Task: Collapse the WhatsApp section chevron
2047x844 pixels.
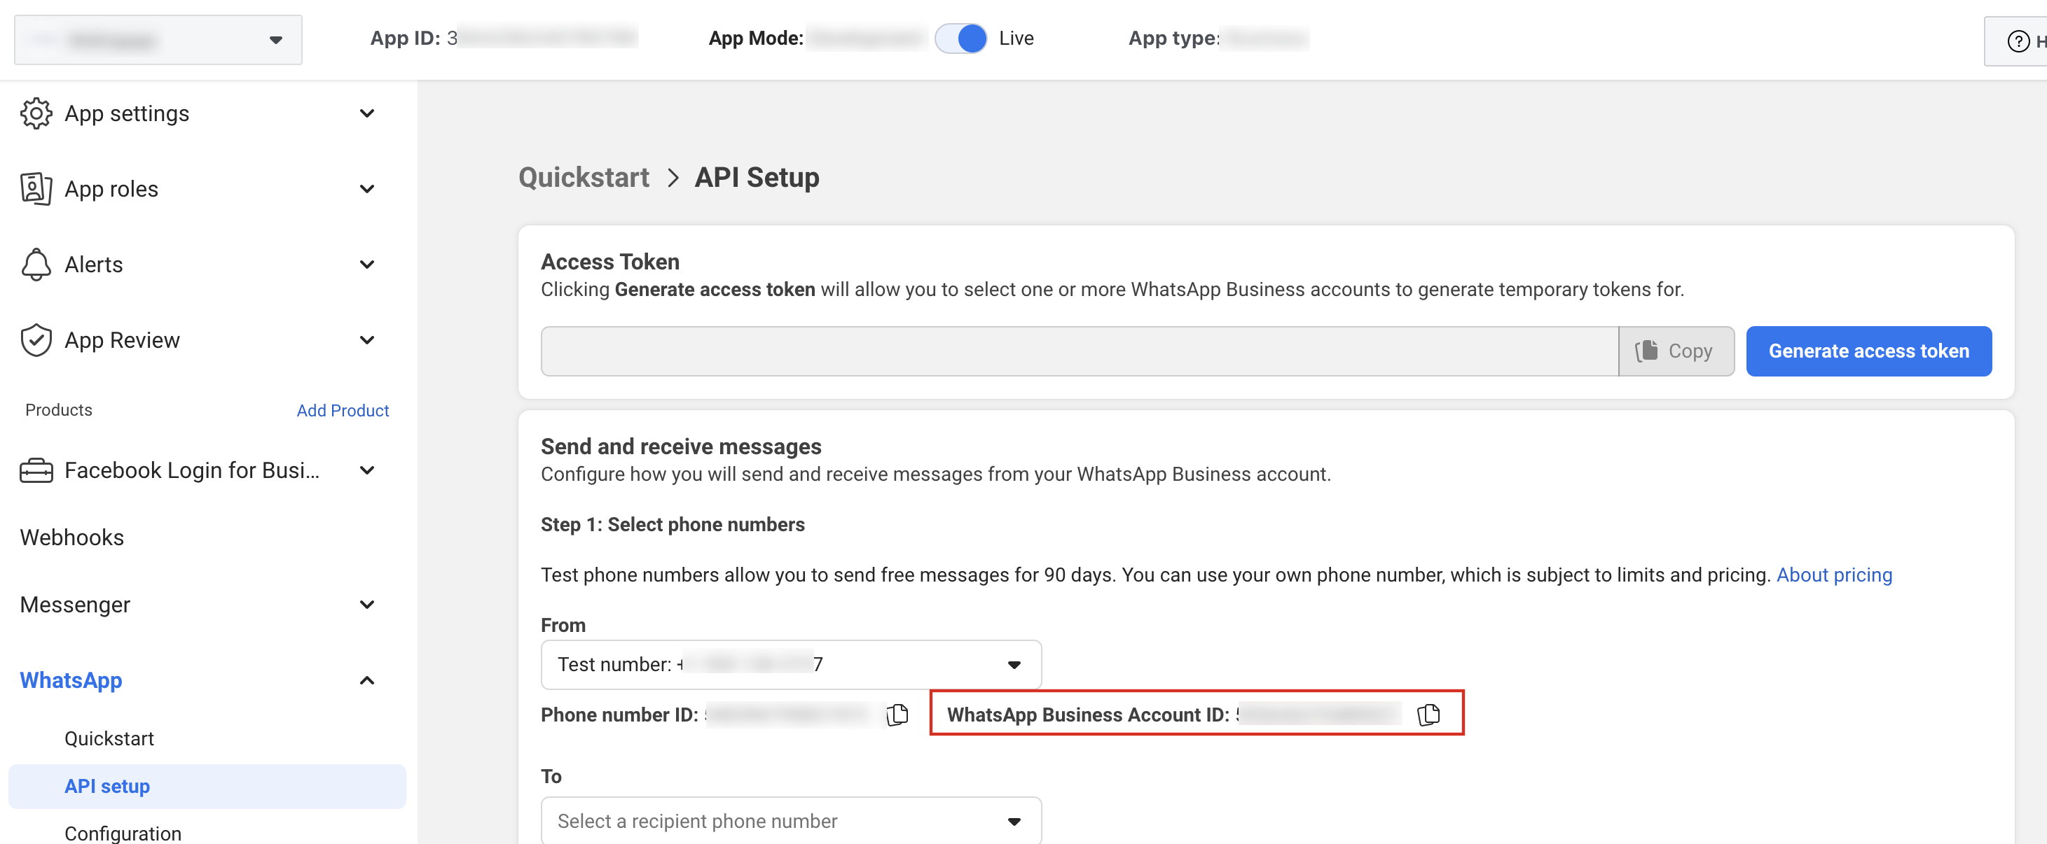Action: click(x=367, y=680)
